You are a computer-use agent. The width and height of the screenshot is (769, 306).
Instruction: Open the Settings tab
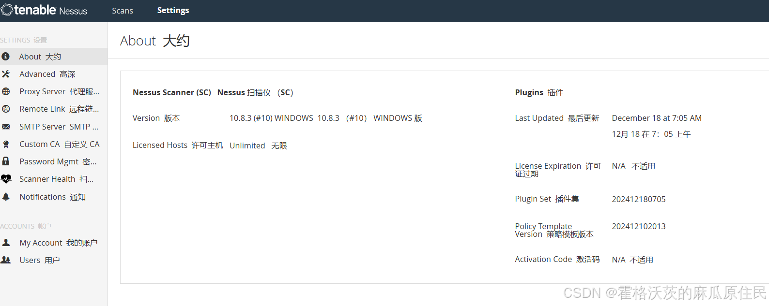click(x=173, y=11)
